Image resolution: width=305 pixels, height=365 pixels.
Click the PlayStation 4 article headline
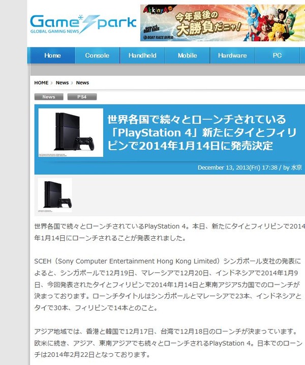point(202,133)
